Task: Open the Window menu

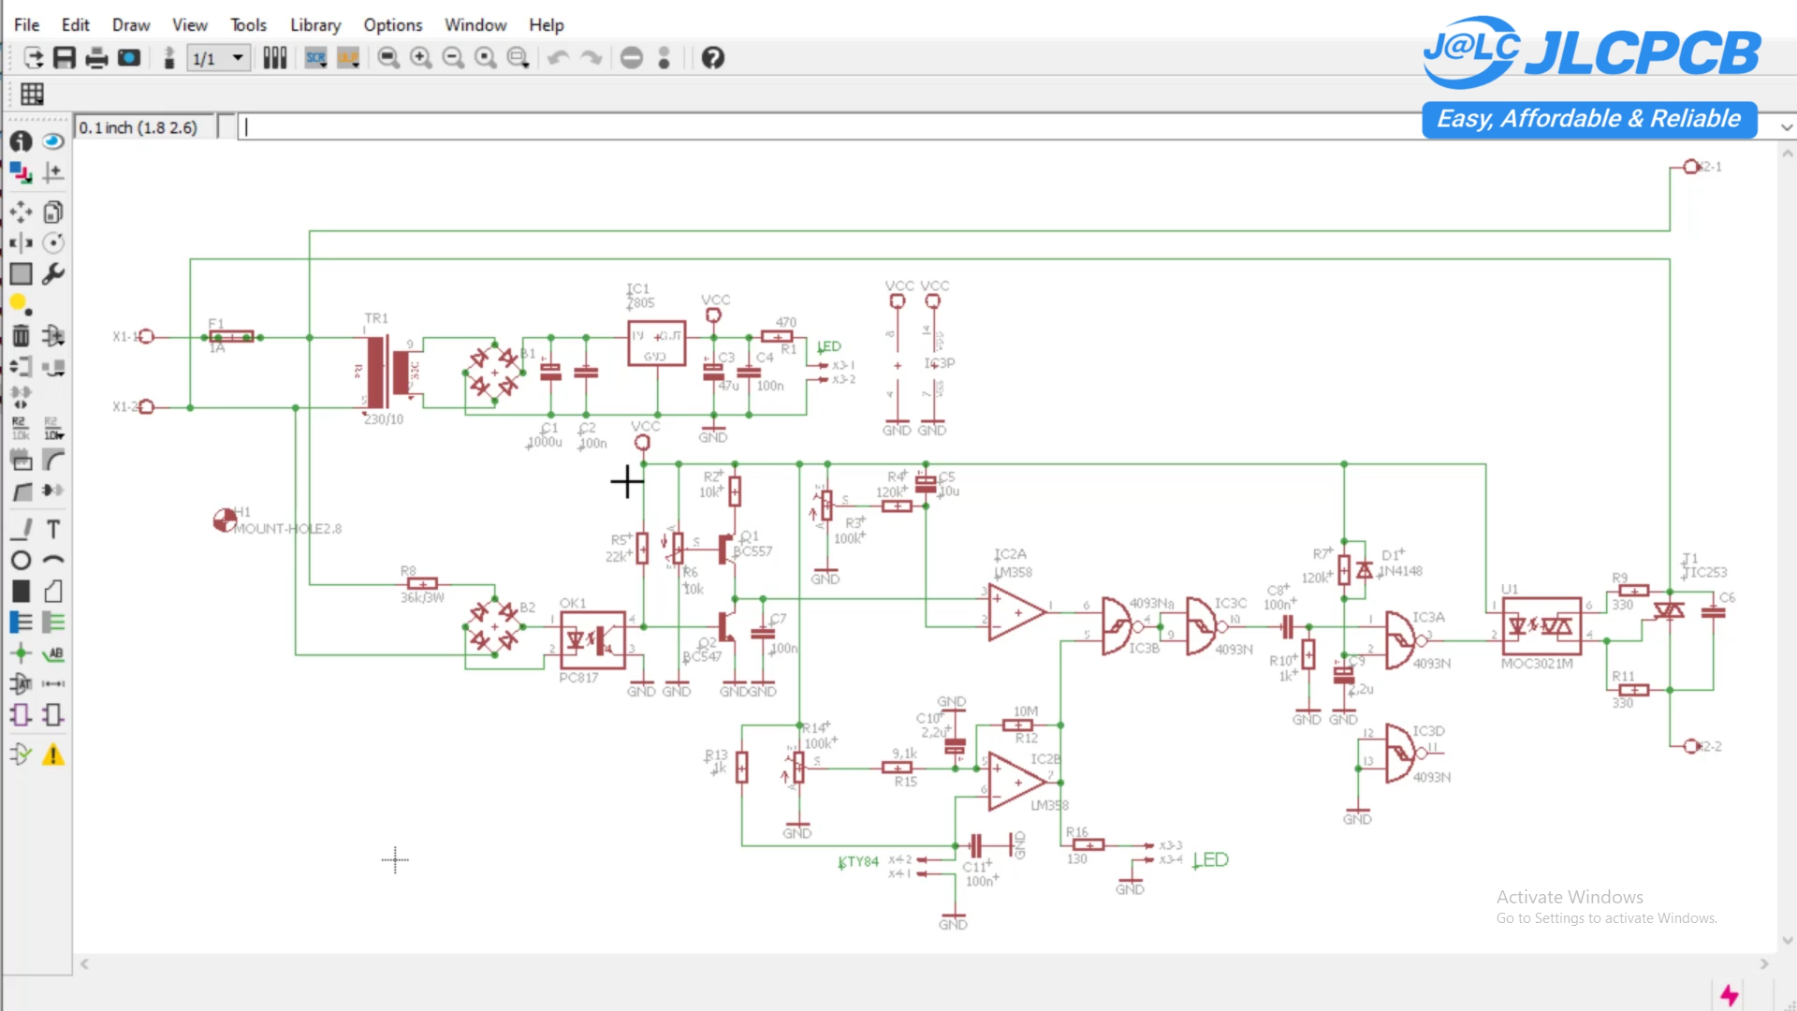Action: point(475,25)
